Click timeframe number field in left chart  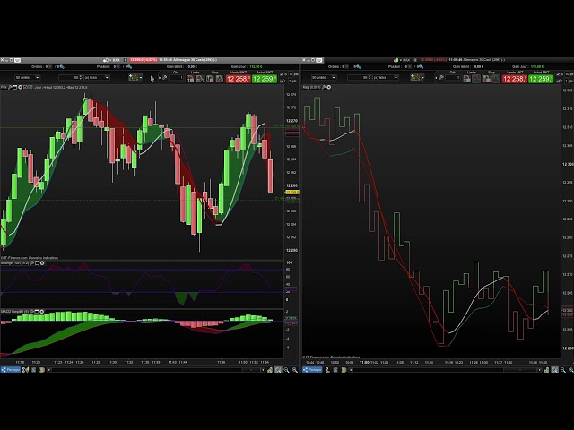[69, 78]
